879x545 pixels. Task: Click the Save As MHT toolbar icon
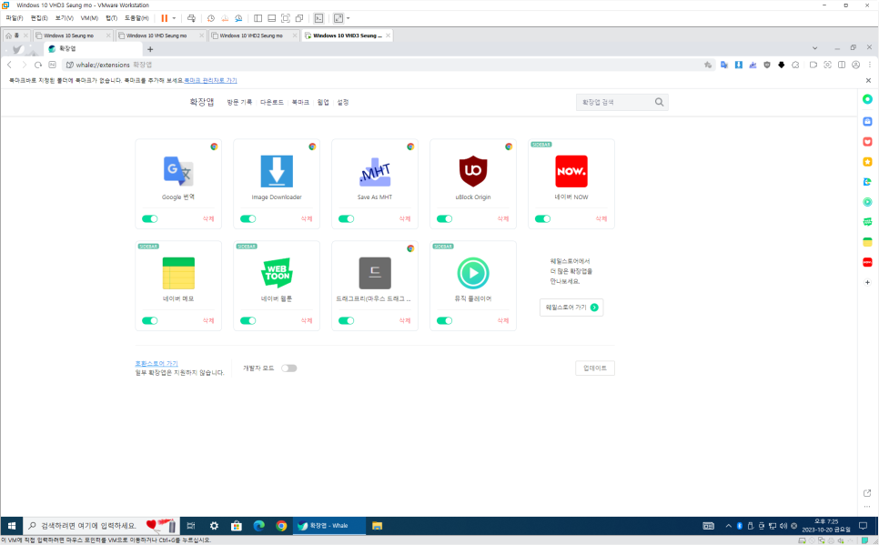tap(753, 65)
